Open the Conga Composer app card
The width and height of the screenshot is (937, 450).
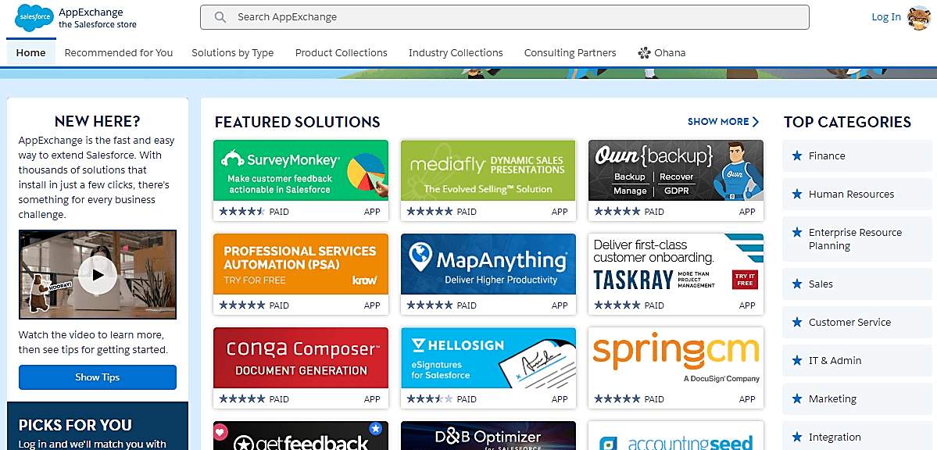click(x=301, y=368)
